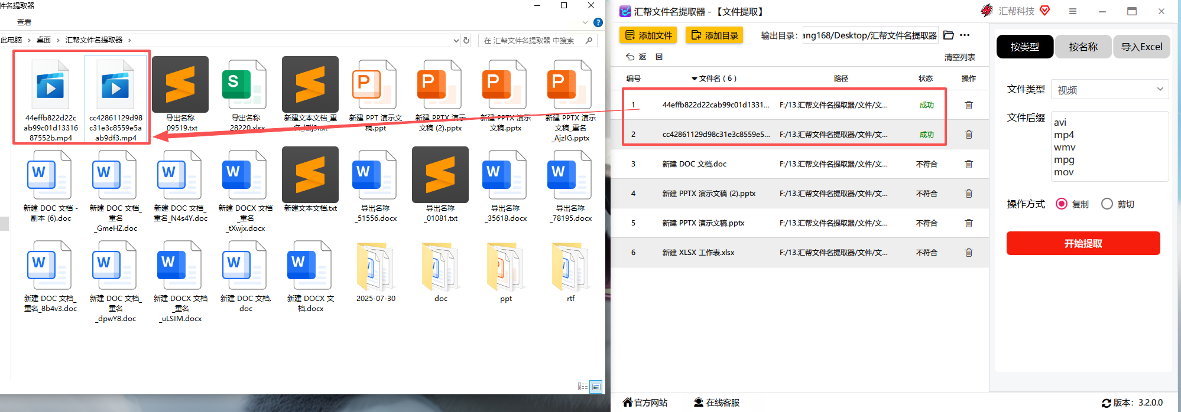
Task: Select the 剪切 (cut) radio option
Action: [1107, 204]
